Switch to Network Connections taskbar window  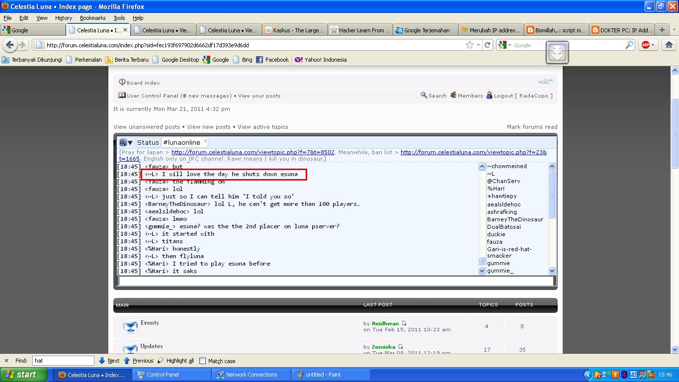252,375
